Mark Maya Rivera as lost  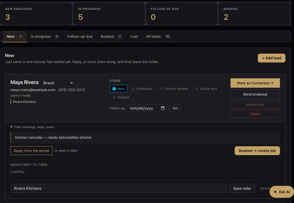pos(255,105)
